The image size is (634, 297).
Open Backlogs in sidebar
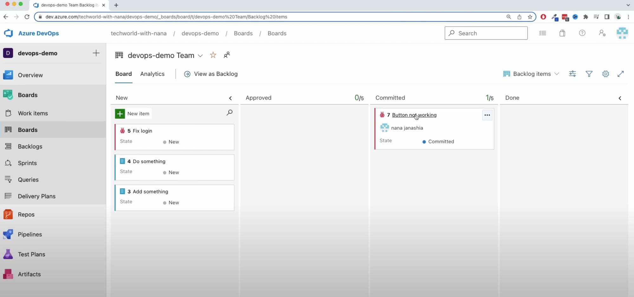click(53, 146)
